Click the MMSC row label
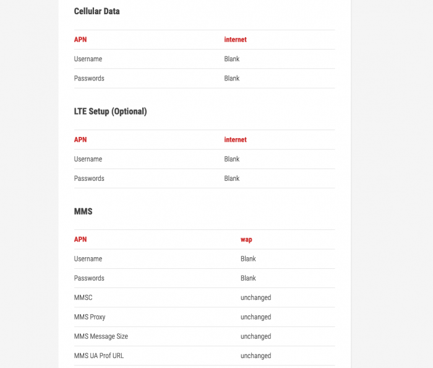The width and height of the screenshot is (433, 368). click(x=83, y=298)
